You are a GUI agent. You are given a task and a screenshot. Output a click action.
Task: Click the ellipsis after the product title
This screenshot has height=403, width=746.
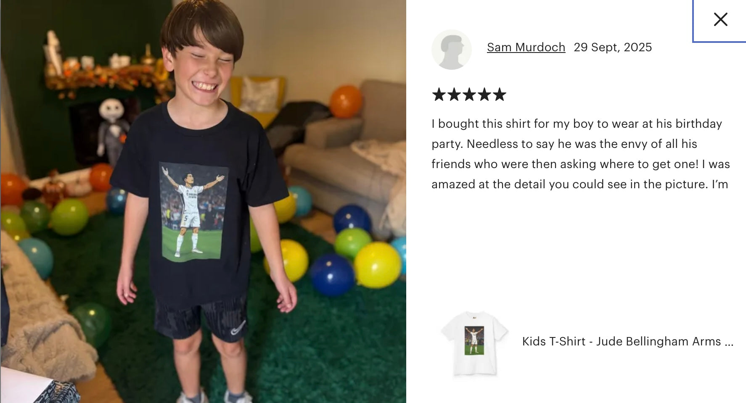click(x=729, y=342)
